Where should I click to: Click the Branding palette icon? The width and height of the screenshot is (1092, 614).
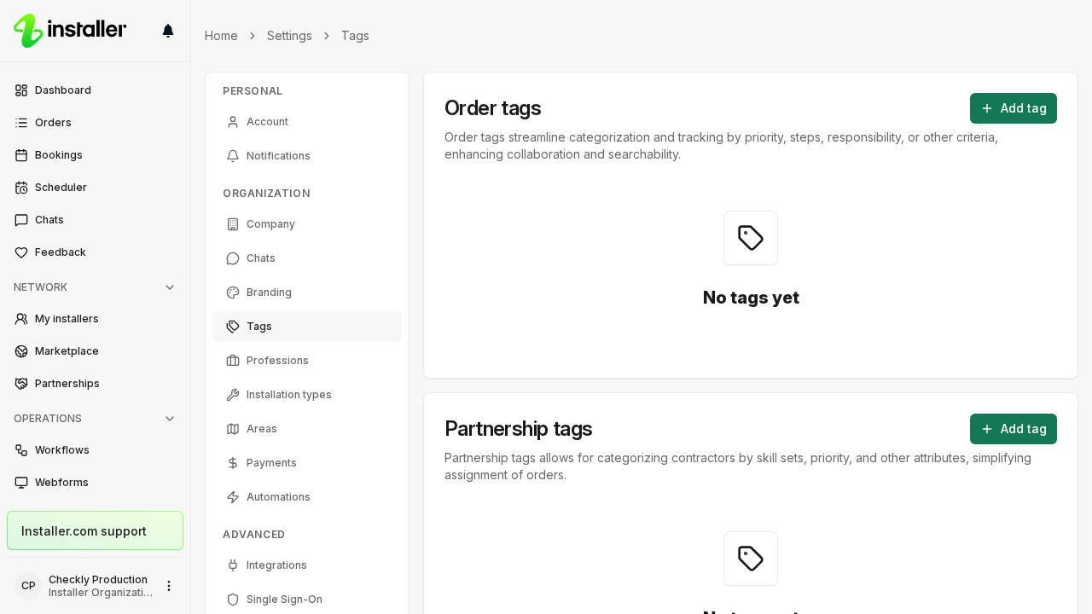pyautogui.click(x=233, y=293)
